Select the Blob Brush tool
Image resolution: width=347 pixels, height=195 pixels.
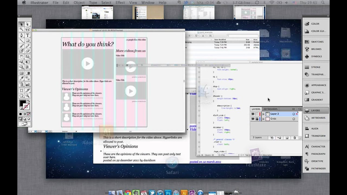pyautogui.click(x=22, y=51)
